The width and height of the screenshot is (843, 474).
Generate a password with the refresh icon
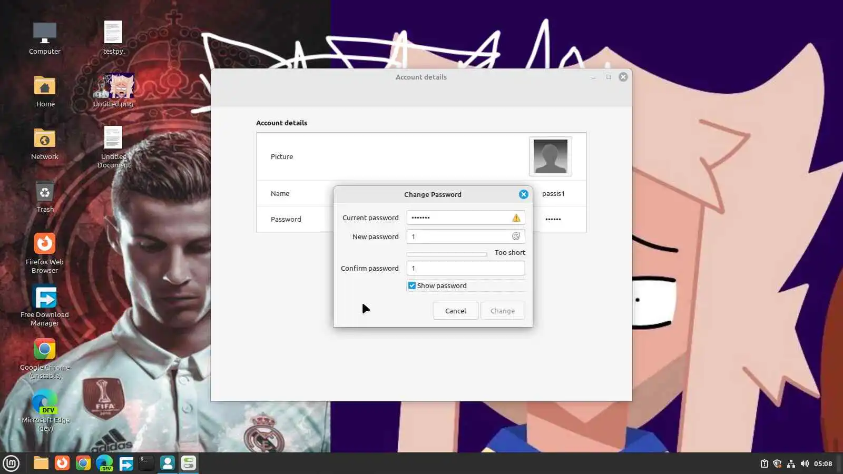tap(516, 236)
